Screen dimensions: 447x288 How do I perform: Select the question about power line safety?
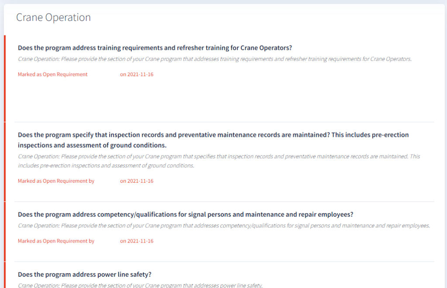[85, 274]
